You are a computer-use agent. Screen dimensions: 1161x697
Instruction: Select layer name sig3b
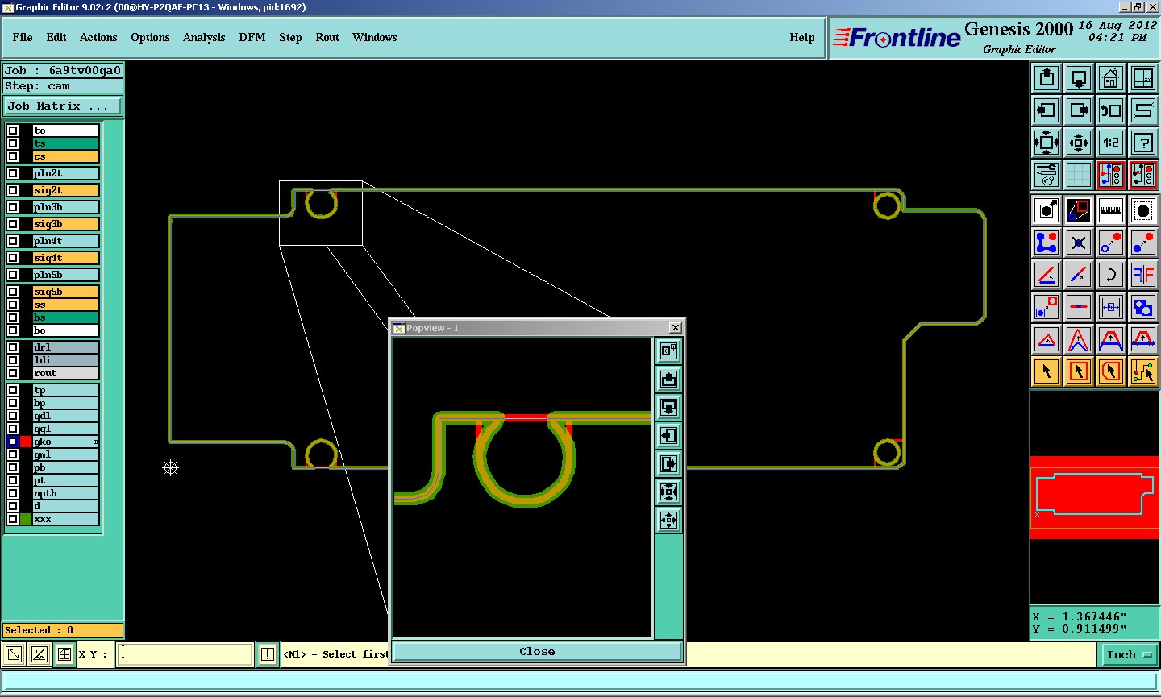click(66, 224)
